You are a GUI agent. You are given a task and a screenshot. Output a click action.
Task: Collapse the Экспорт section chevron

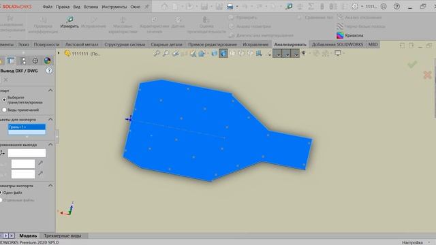coord(50,91)
